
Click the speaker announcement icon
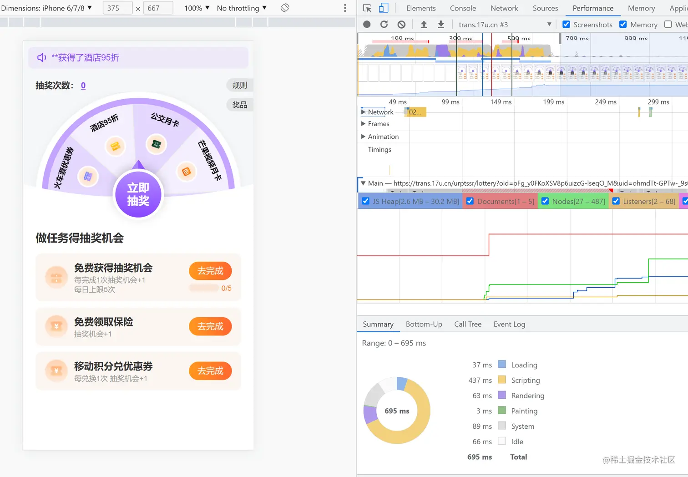coord(41,57)
